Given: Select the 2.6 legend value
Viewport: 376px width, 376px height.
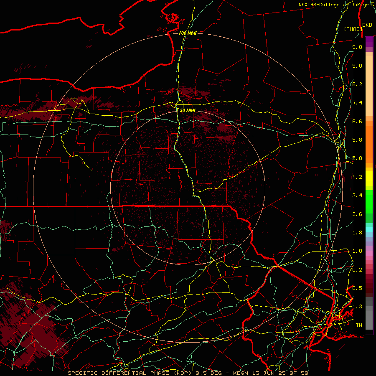Looking at the screenshot, I should [357, 214].
